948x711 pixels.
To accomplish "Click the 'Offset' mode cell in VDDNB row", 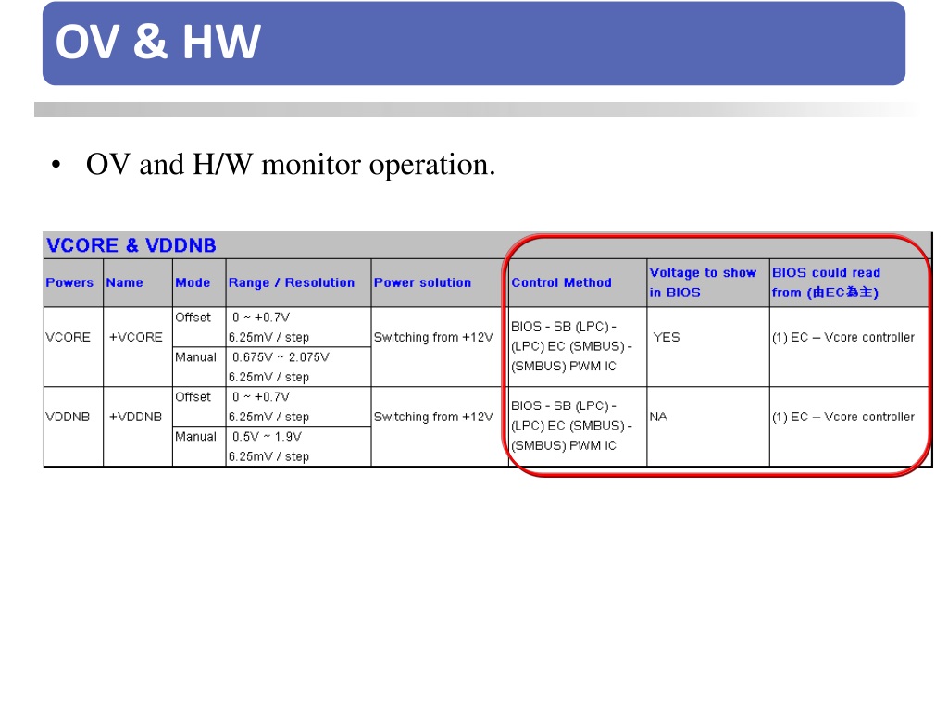I will (193, 397).
